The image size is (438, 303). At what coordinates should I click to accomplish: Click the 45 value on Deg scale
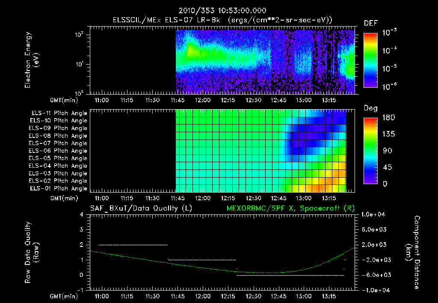[x=388, y=167]
